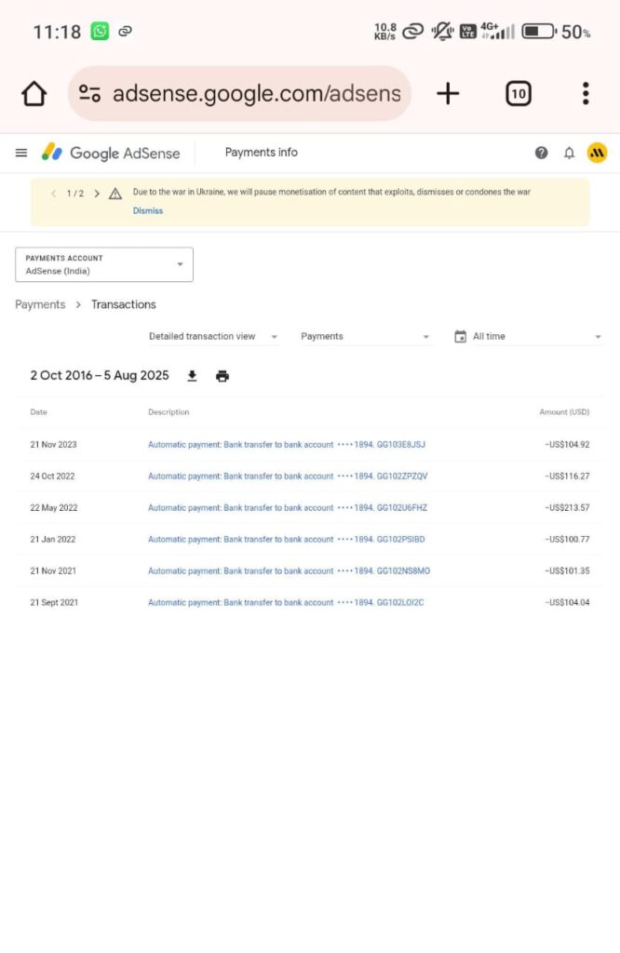This screenshot has height=953, width=620.
Task: Open payment GG102ZPZQV details
Action: pyautogui.click(x=288, y=476)
